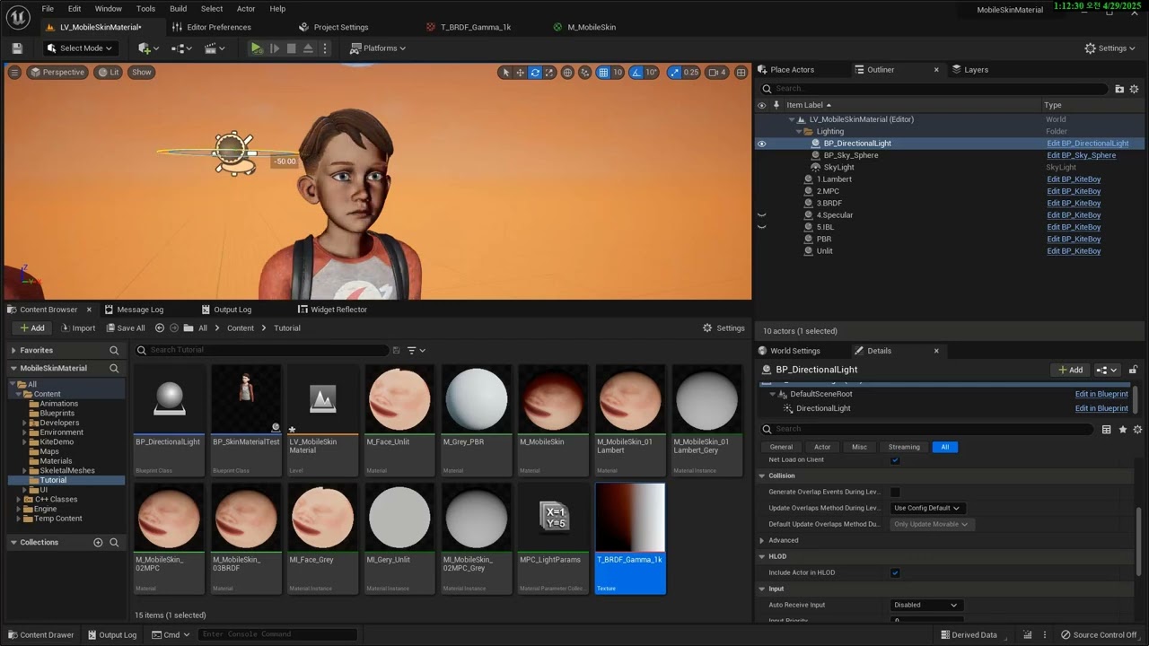This screenshot has width=1149, height=646.
Task: Click Edit in Blueprint for DefaultSceneRoot
Action: click(1101, 394)
